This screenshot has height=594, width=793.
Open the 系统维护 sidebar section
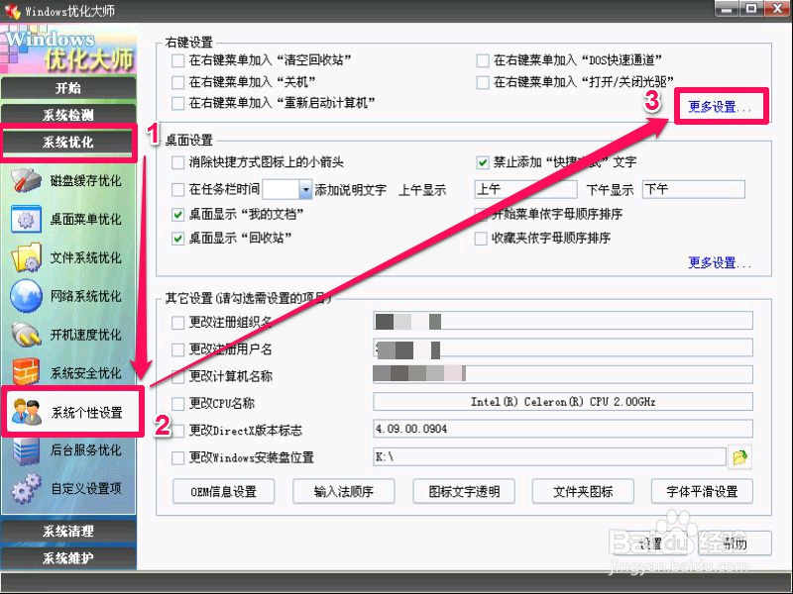point(68,558)
